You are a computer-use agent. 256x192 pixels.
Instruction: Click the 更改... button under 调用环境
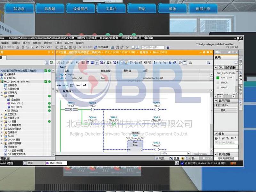tap(226, 110)
